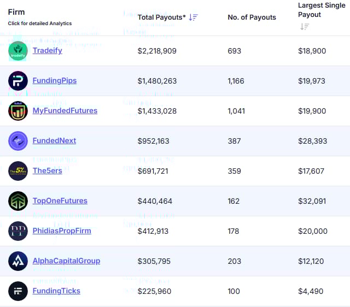Image resolution: width=350 pixels, height=307 pixels.
Task: Click largest payout $17,607 for The5ers
Action: click(x=311, y=171)
